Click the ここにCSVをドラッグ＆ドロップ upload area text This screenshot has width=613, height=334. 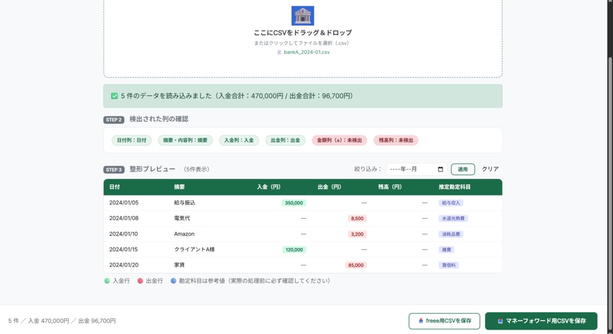[x=303, y=33]
